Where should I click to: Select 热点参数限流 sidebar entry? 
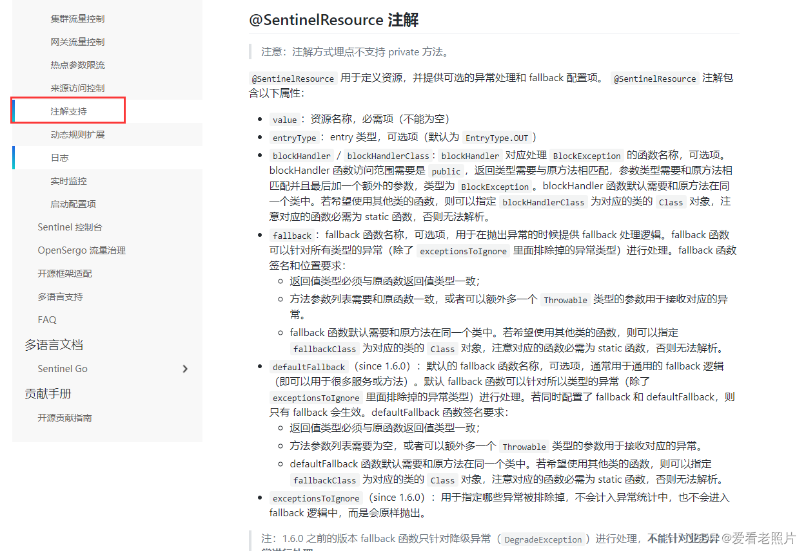point(77,65)
